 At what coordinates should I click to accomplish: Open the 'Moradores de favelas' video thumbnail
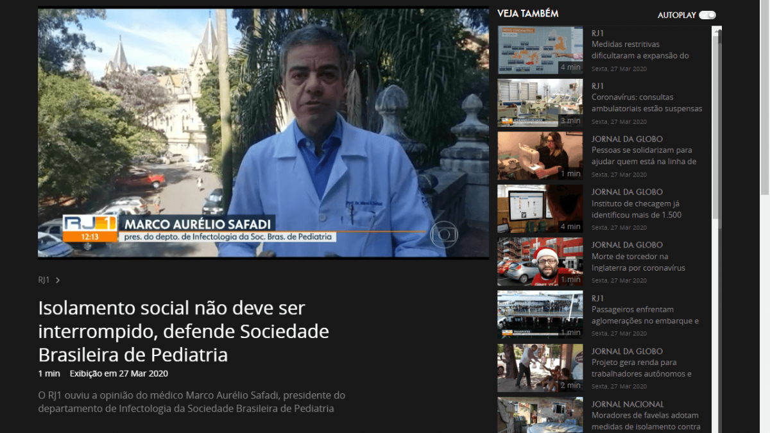(540, 415)
